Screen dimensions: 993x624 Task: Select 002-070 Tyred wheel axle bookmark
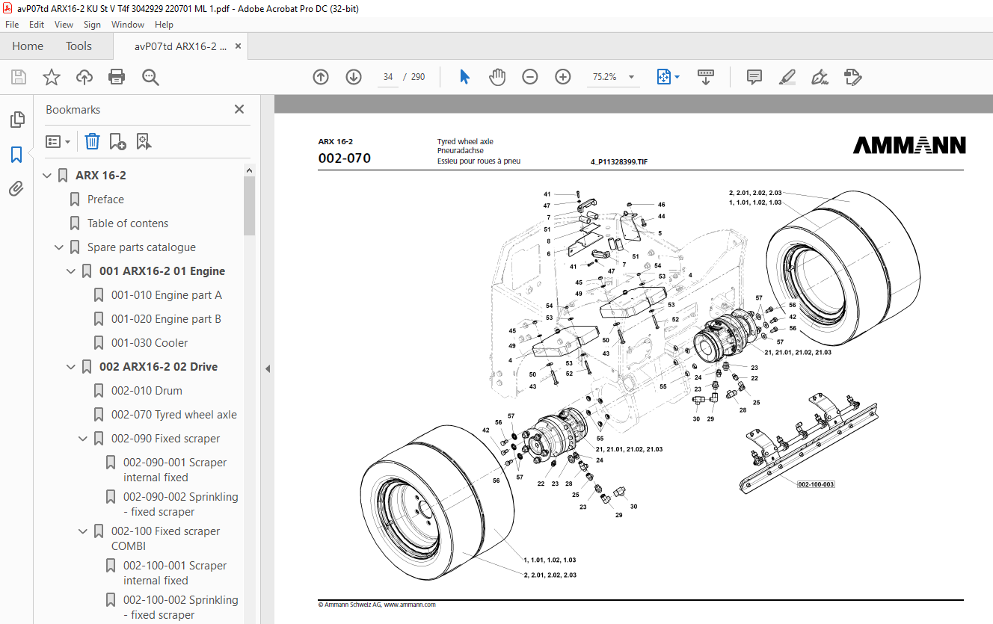pos(174,415)
